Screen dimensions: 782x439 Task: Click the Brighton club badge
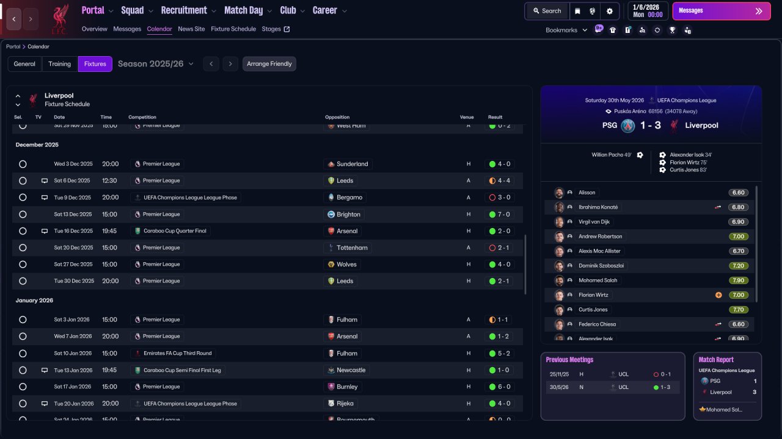point(331,215)
